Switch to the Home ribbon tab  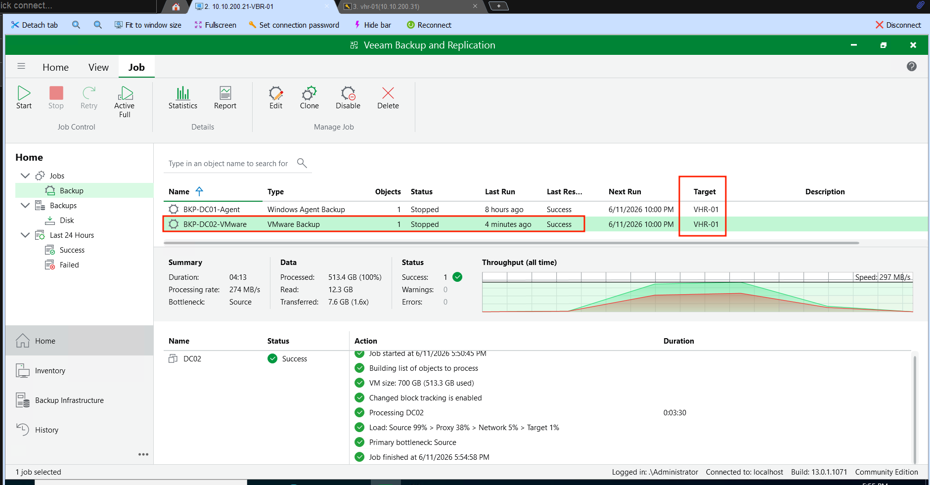click(55, 67)
